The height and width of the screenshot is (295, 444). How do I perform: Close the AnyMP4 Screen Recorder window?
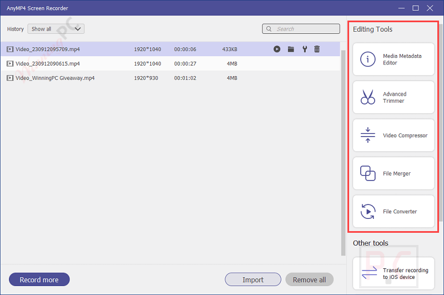pyautogui.click(x=430, y=8)
